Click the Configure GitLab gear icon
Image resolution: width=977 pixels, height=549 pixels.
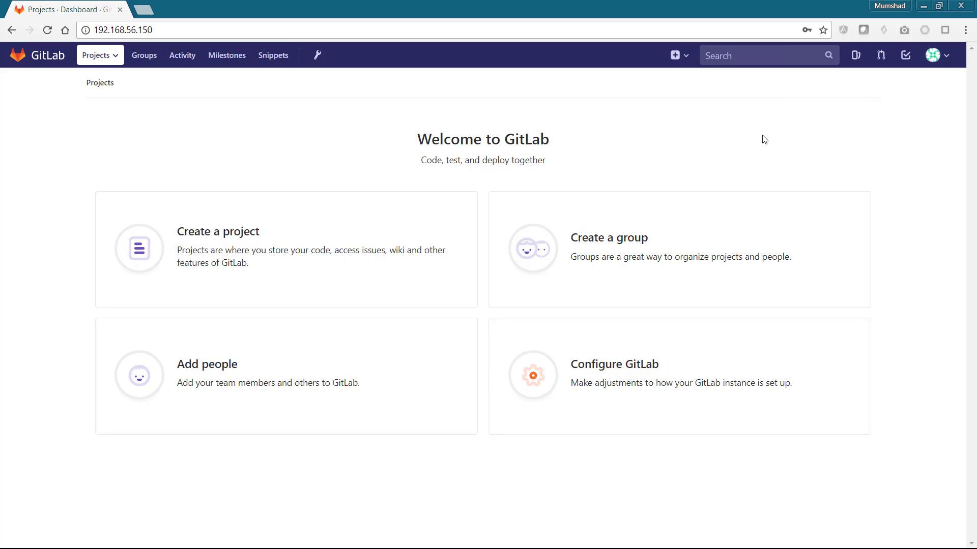(533, 376)
